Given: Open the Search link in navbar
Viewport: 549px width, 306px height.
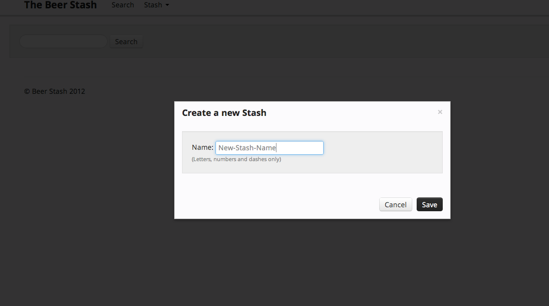Looking at the screenshot, I should 123,5.
